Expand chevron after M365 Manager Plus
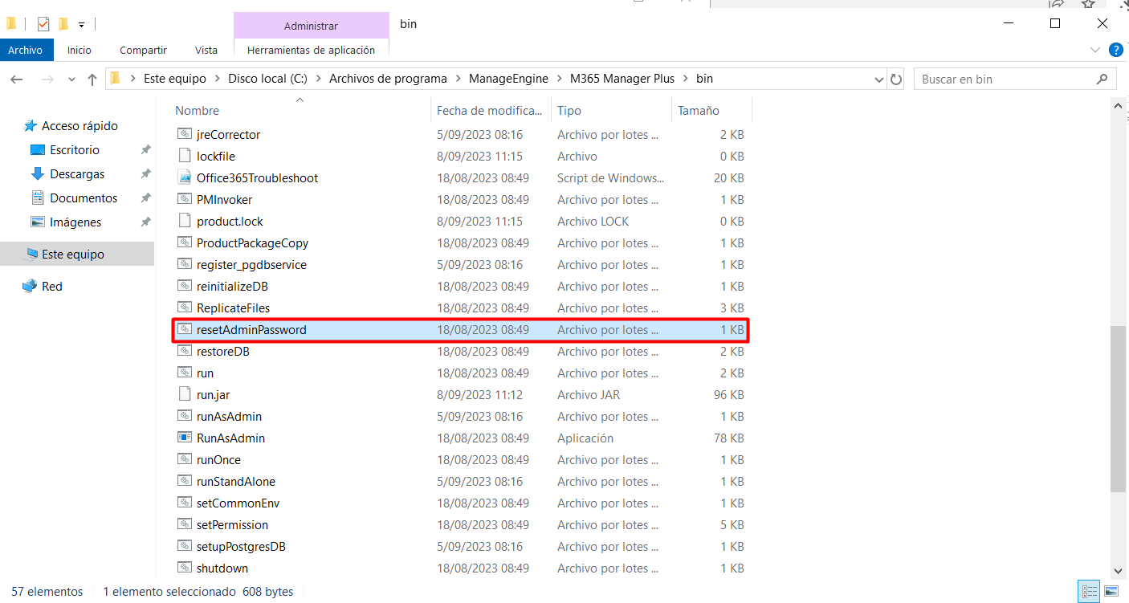 click(685, 79)
